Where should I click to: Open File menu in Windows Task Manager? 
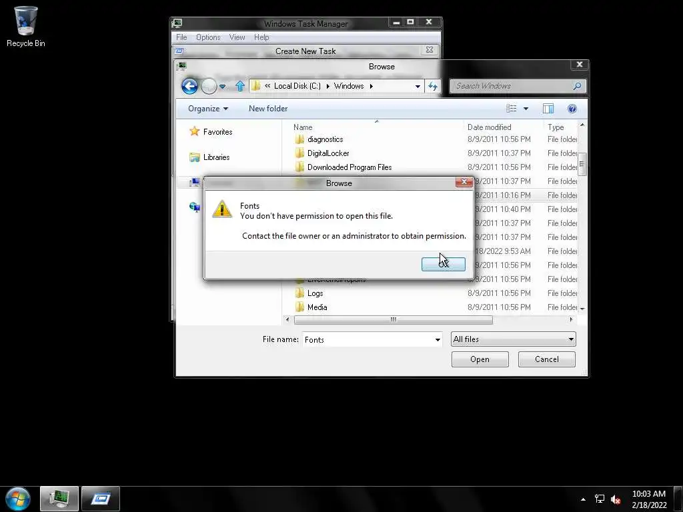(181, 37)
